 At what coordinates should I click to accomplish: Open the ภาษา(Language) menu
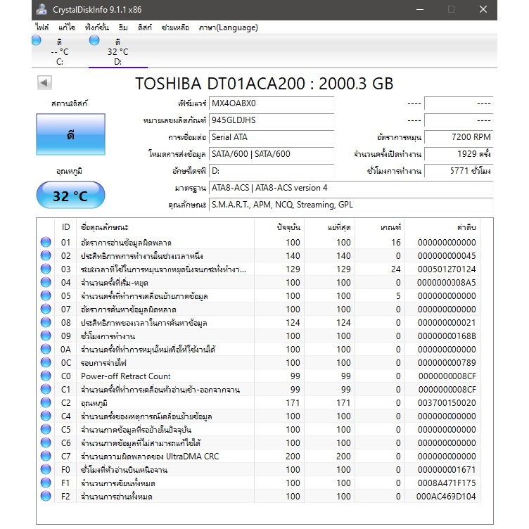pyautogui.click(x=229, y=27)
